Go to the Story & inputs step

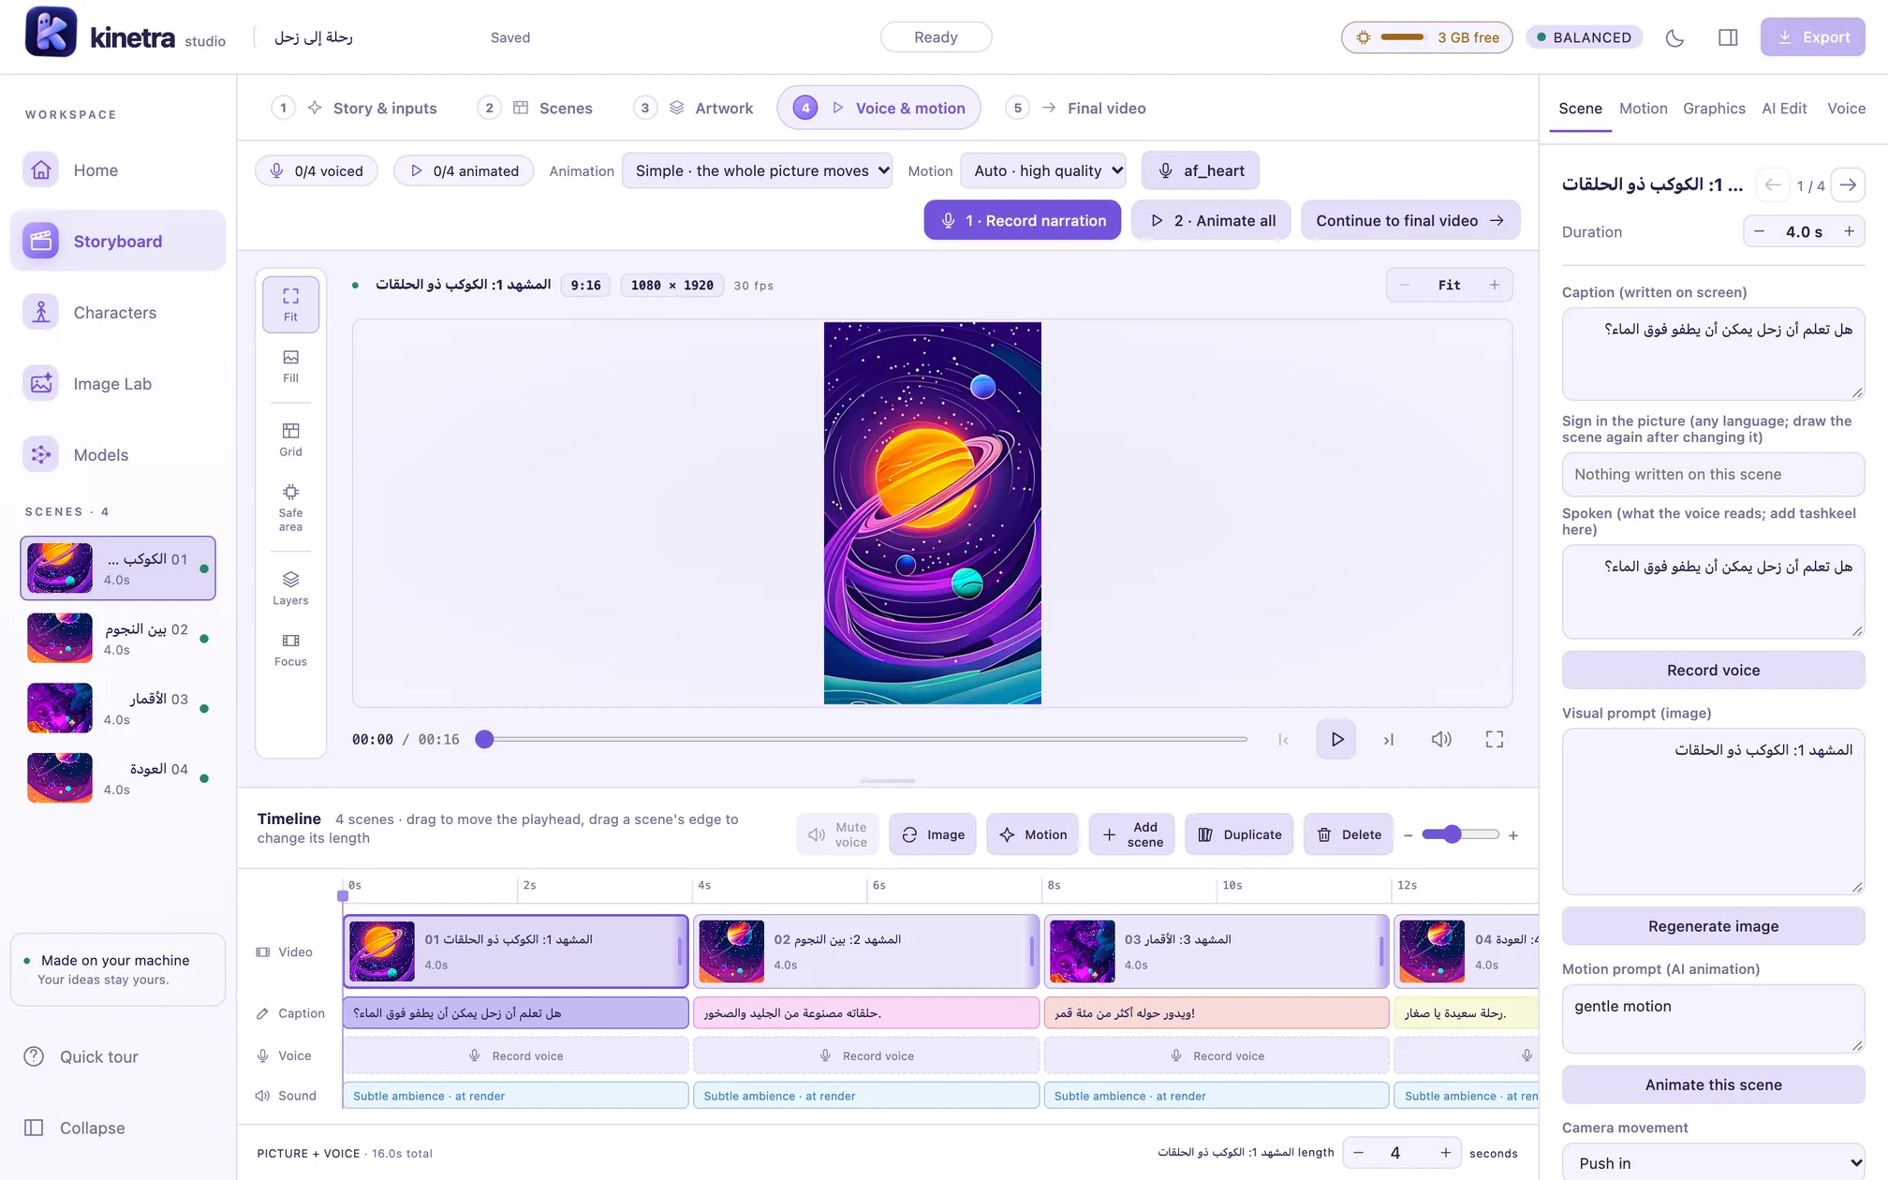[x=355, y=109]
